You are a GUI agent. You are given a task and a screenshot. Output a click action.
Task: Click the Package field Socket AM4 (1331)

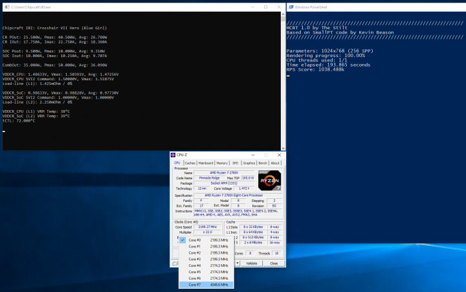pyautogui.click(x=224, y=183)
